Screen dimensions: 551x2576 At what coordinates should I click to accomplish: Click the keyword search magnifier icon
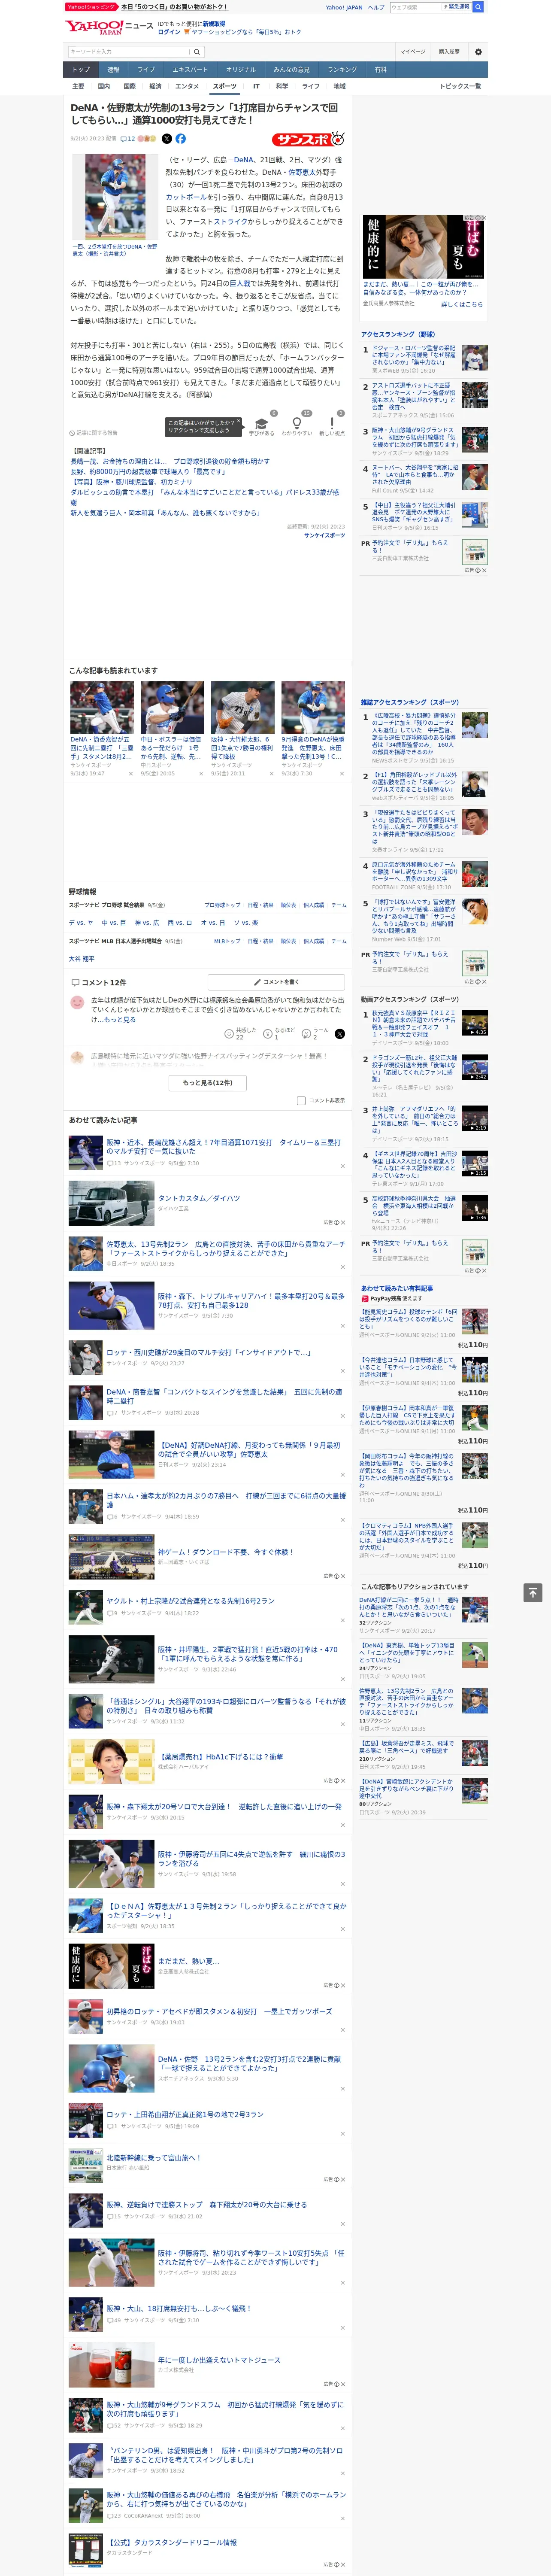[x=197, y=52]
